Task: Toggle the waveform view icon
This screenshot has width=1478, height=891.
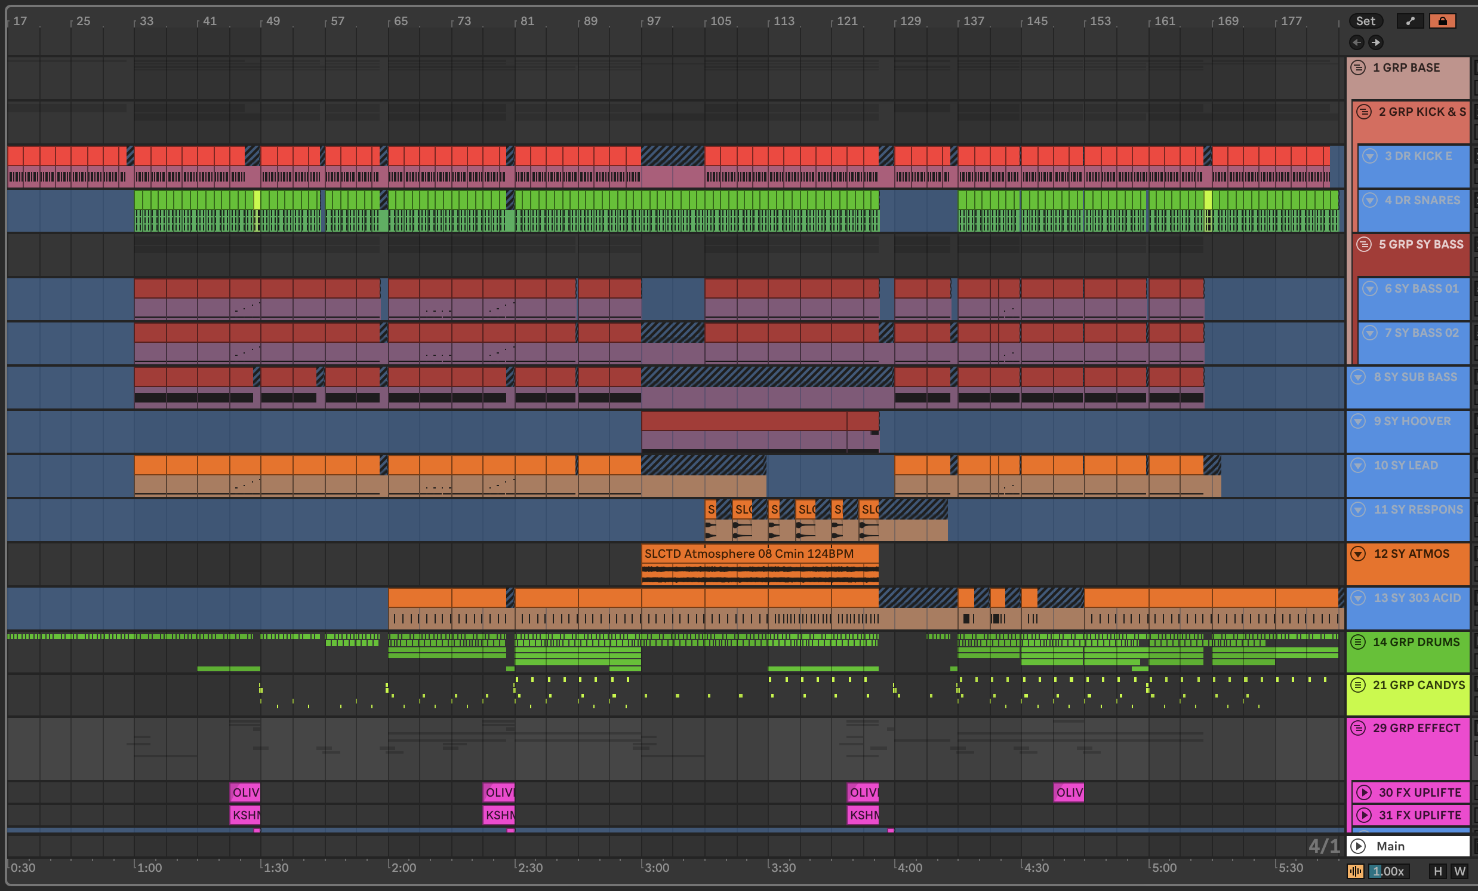Action: 1355,871
